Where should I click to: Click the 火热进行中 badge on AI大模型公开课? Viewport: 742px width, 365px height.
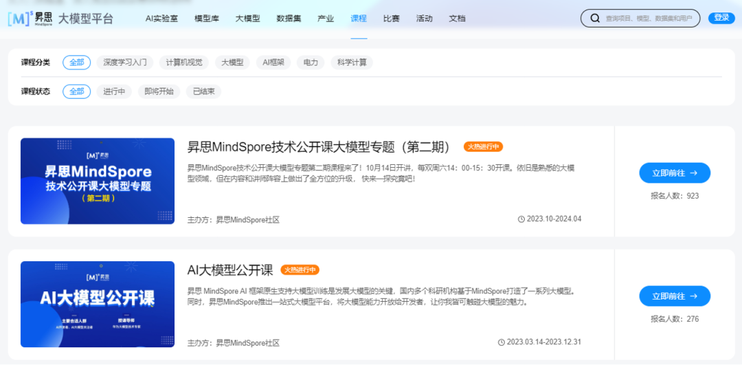(x=300, y=270)
